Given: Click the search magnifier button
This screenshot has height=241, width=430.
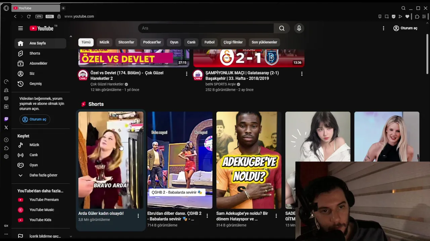Looking at the screenshot, I should tap(282, 28).
